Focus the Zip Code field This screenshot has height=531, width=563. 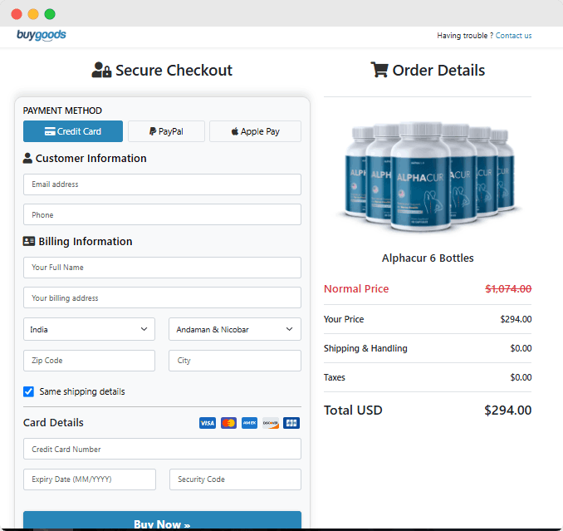tap(89, 361)
